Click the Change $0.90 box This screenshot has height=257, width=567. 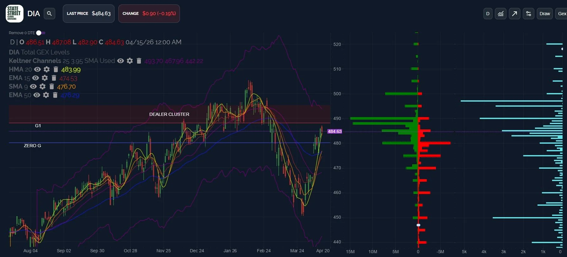[149, 14]
